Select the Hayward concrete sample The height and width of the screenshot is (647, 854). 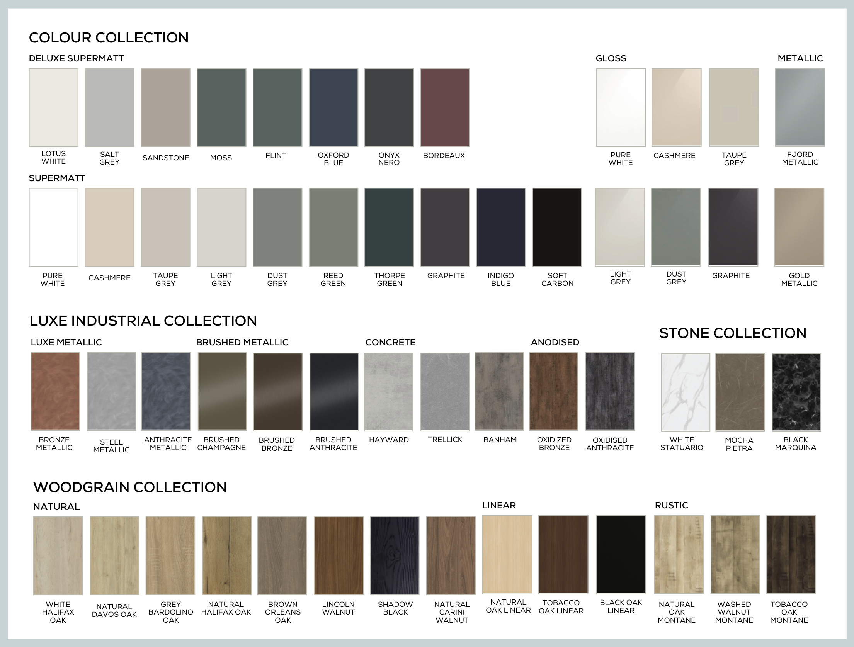(x=388, y=391)
